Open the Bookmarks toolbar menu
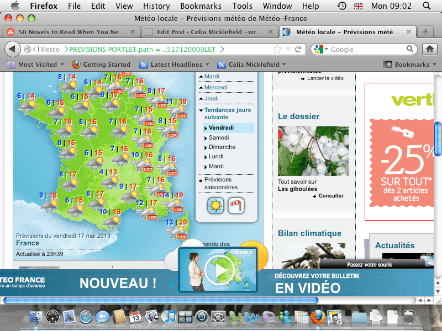The width and height of the screenshot is (442, 331). 410,65
